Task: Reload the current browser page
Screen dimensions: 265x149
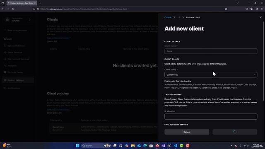Action: 13,9
